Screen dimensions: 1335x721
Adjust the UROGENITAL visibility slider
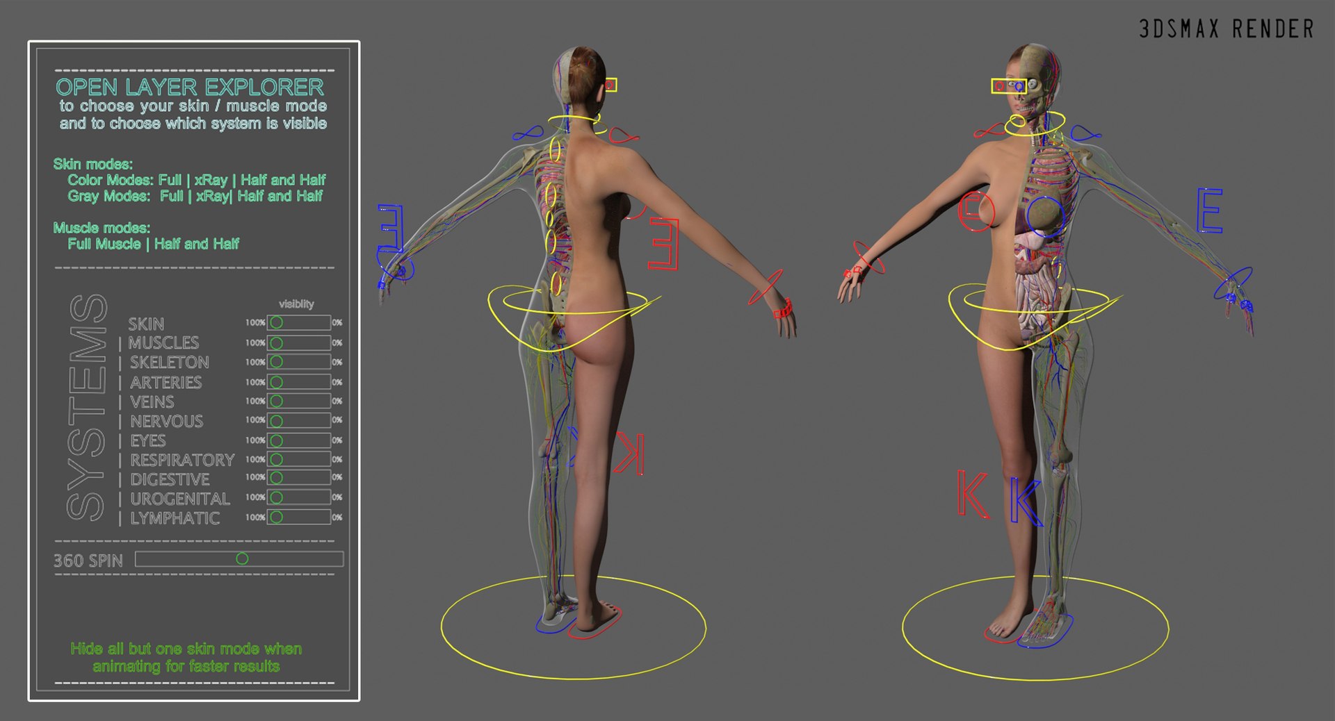tap(299, 497)
